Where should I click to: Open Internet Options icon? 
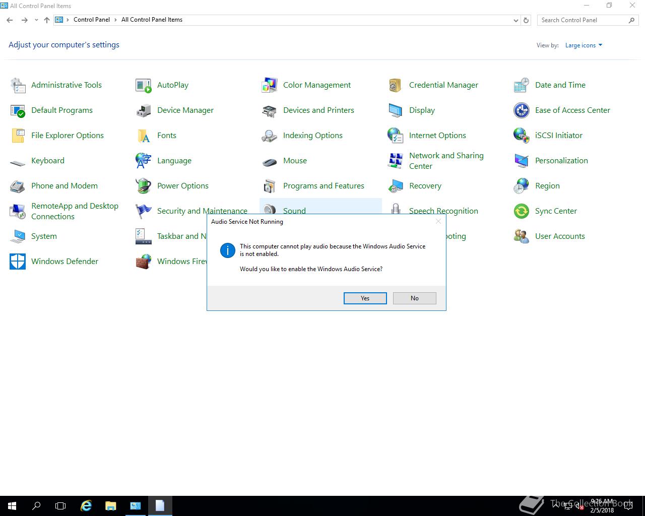[396, 136]
